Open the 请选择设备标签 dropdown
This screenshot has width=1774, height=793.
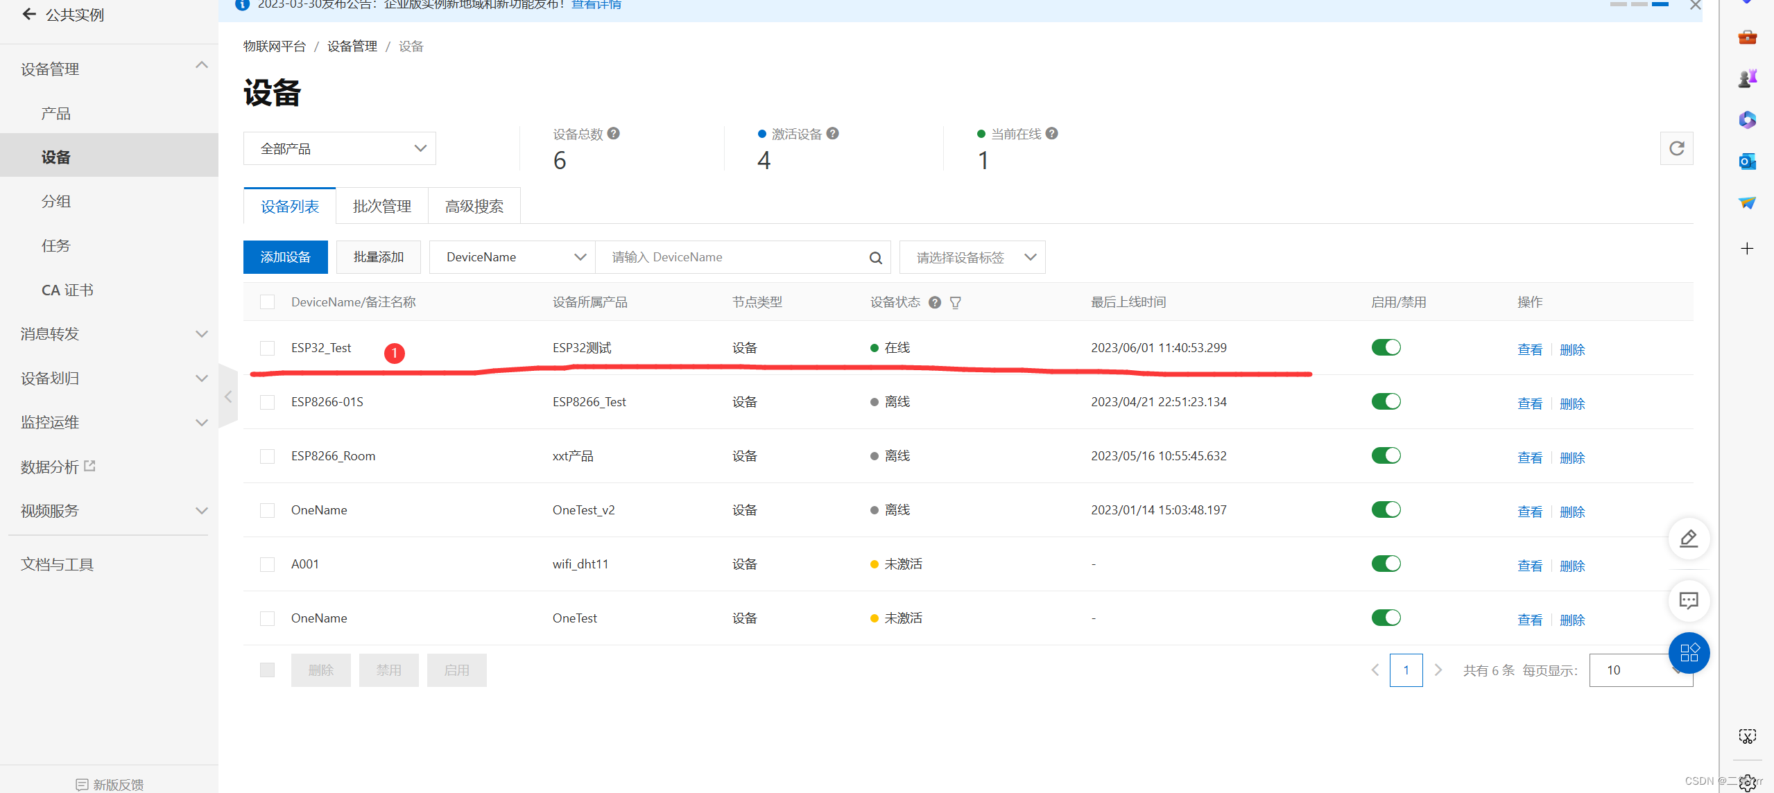(972, 258)
